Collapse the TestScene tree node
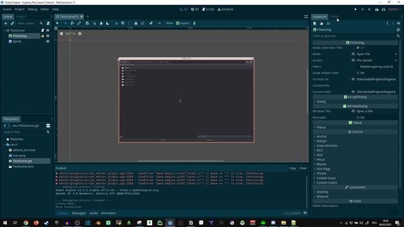This screenshot has width=404, height=227. (x=4, y=30)
